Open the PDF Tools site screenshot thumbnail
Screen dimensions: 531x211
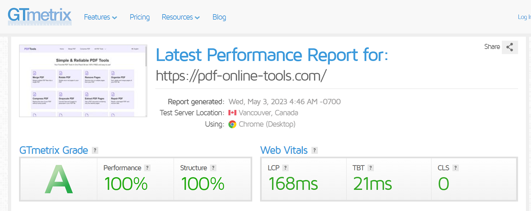tap(83, 81)
